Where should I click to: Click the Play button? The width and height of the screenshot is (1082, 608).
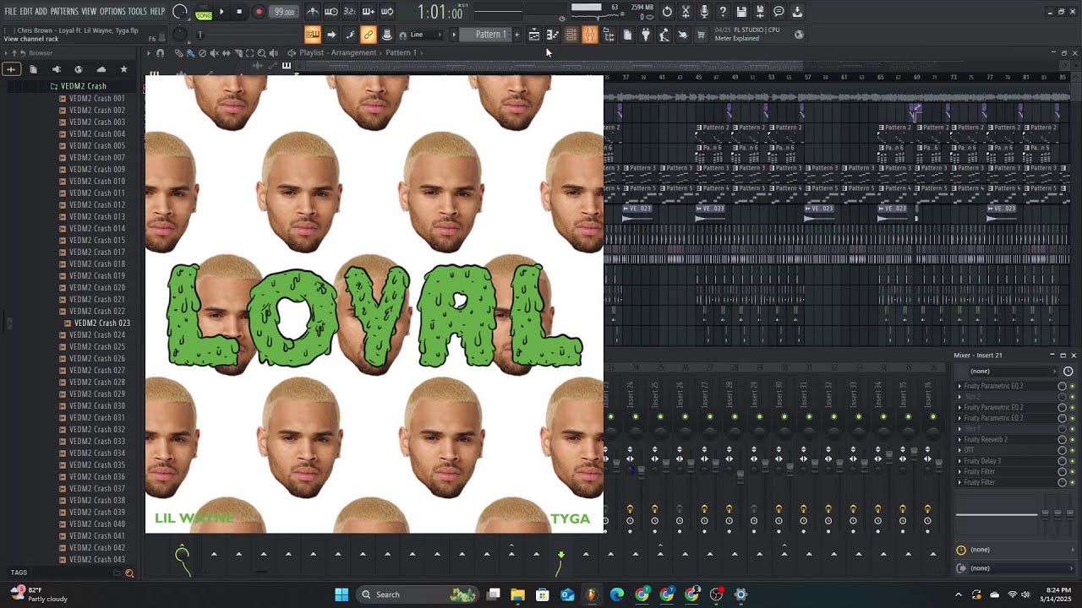(221, 12)
